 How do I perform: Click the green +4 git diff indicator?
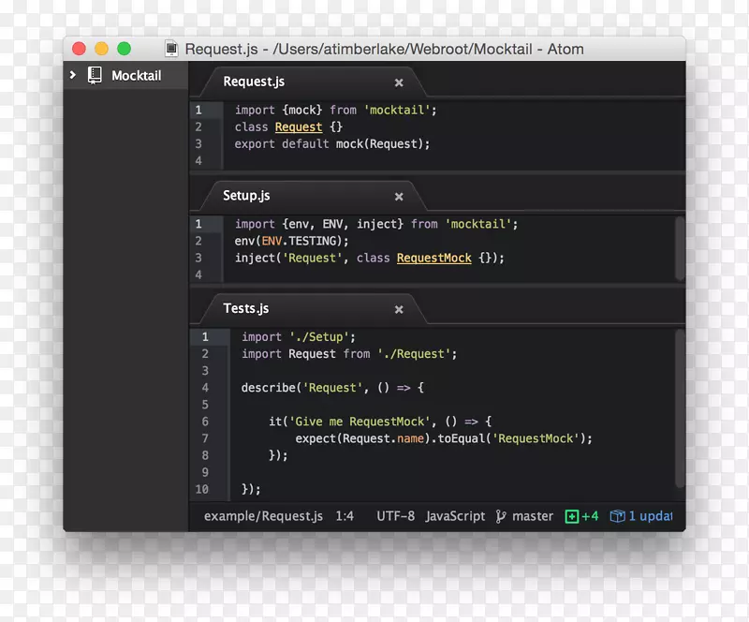click(581, 516)
